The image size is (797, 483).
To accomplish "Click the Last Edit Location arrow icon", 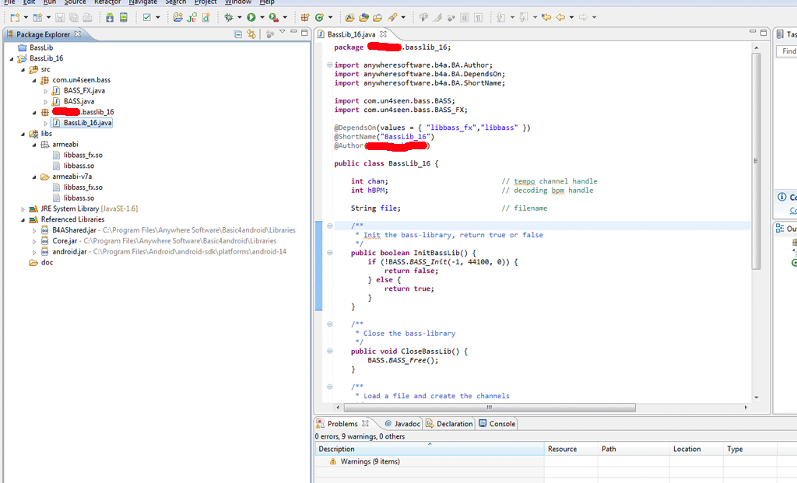I will coord(546,18).
